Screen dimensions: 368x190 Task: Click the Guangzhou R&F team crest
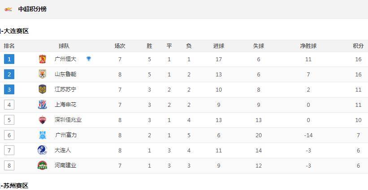[43, 135]
